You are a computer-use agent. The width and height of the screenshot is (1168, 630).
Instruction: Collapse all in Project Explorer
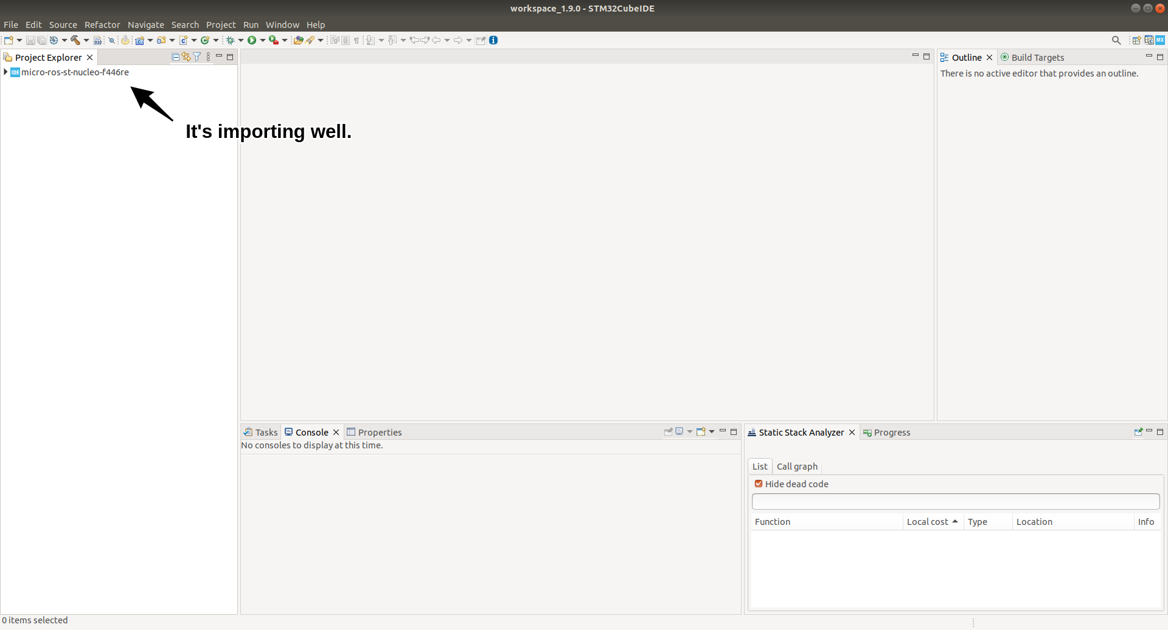tap(176, 57)
